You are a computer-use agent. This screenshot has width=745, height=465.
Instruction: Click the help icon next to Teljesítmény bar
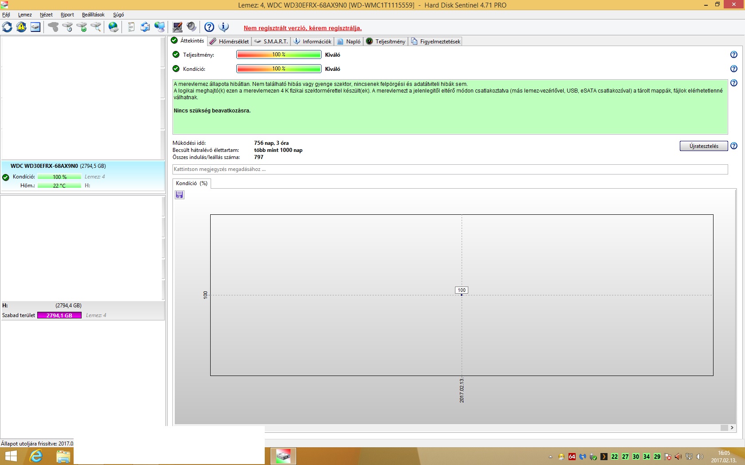[x=734, y=54]
